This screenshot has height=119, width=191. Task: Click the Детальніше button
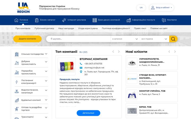point(88,113)
